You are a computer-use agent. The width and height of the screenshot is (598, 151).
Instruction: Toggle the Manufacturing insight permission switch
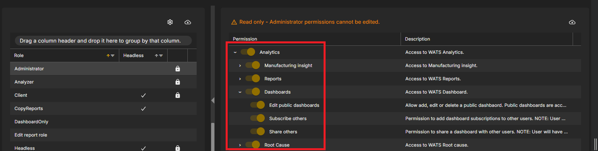pyautogui.click(x=253, y=65)
